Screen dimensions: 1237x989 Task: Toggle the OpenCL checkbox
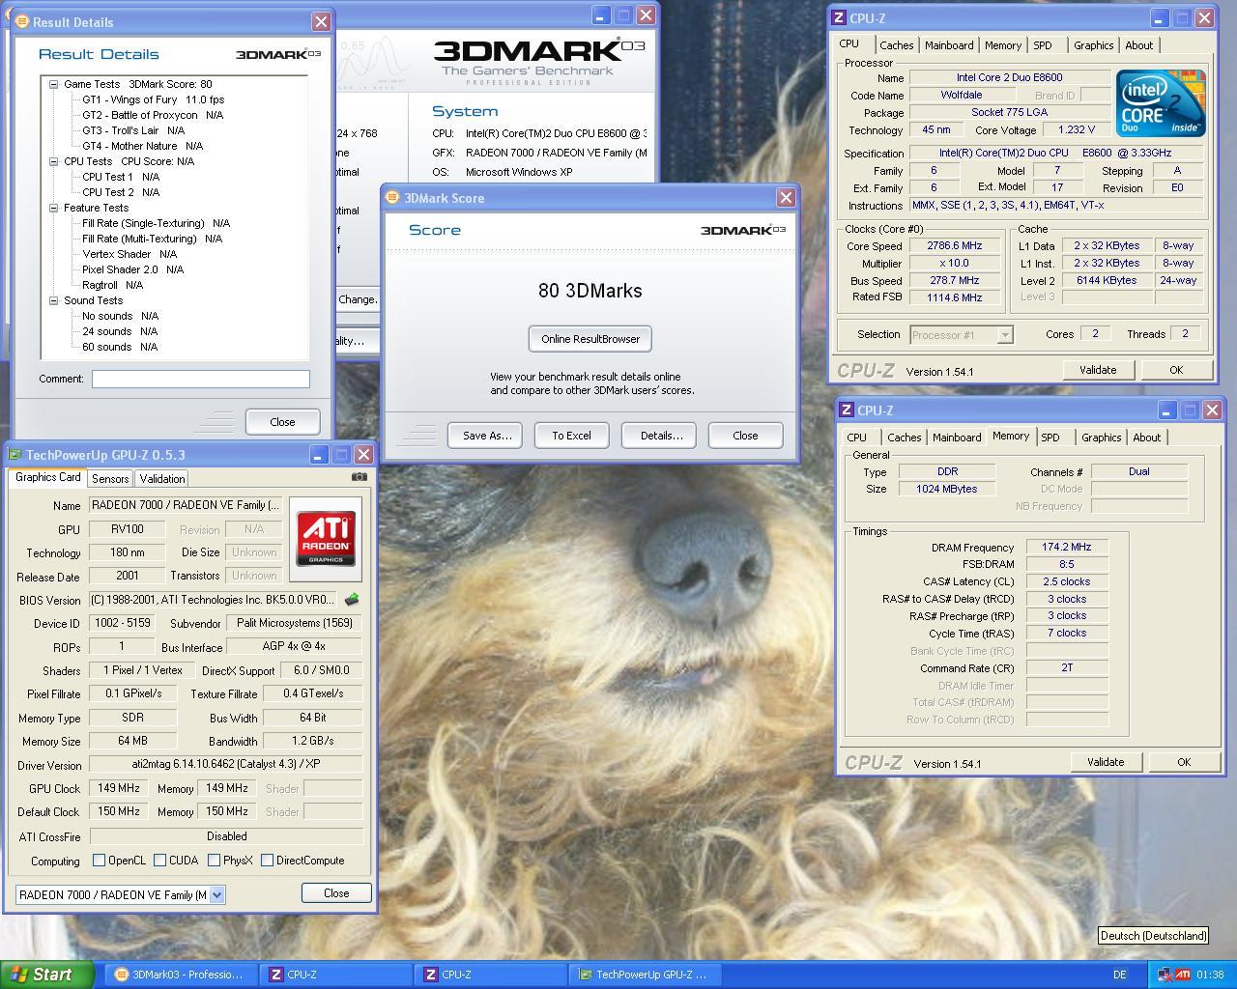pyautogui.click(x=99, y=860)
